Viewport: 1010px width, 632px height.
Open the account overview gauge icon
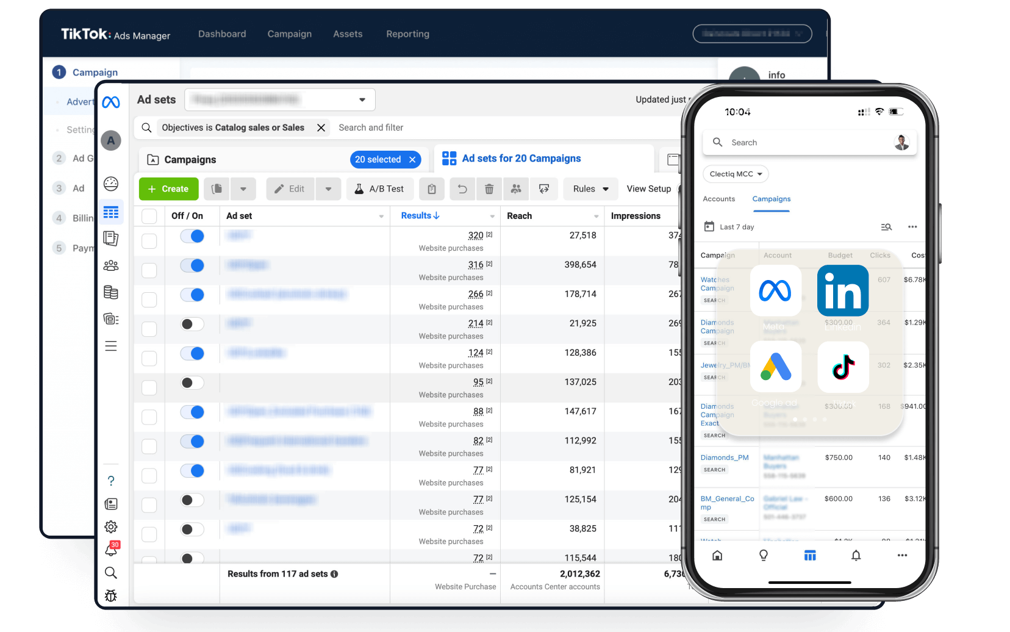[111, 184]
